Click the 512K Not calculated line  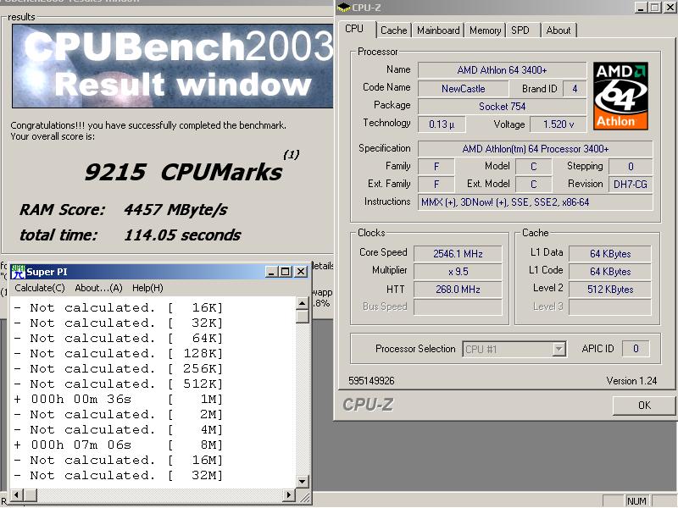coord(118,384)
